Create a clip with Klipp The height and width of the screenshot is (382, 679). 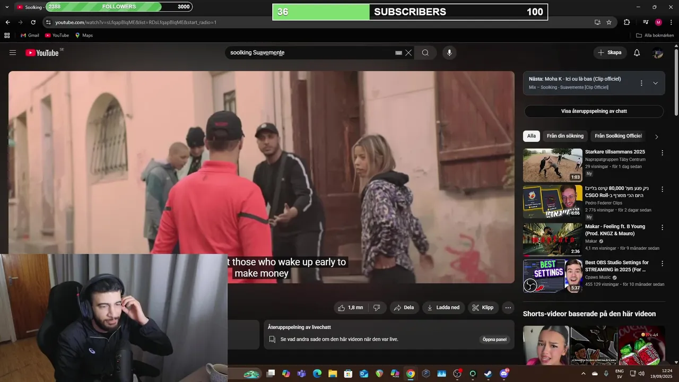point(483,308)
